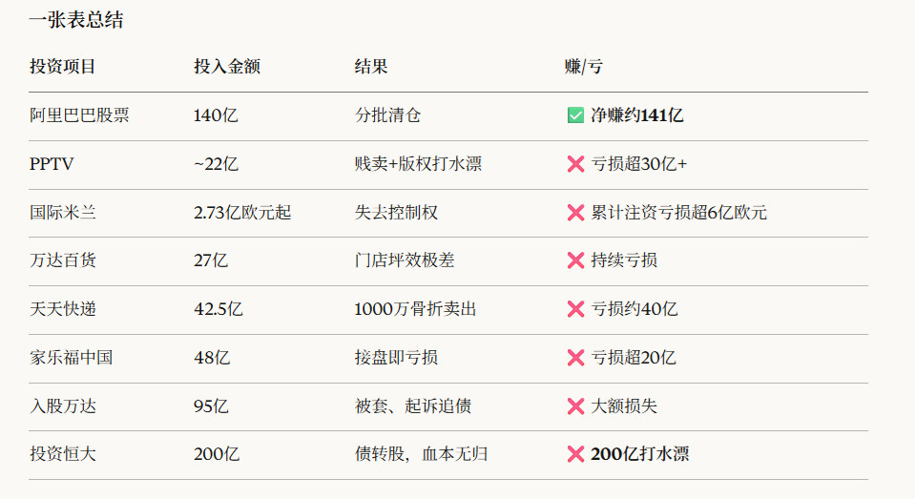Select the result cell 贱卖+版权打水漂
The height and width of the screenshot is (499, 915).
click(419, 163)
